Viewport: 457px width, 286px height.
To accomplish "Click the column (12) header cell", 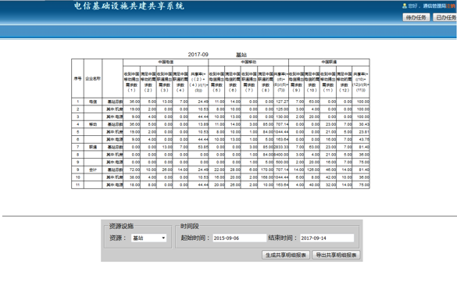I will point(345,82).
